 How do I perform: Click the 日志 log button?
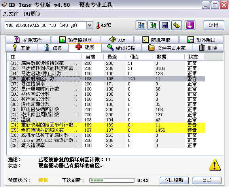[207, 180]
